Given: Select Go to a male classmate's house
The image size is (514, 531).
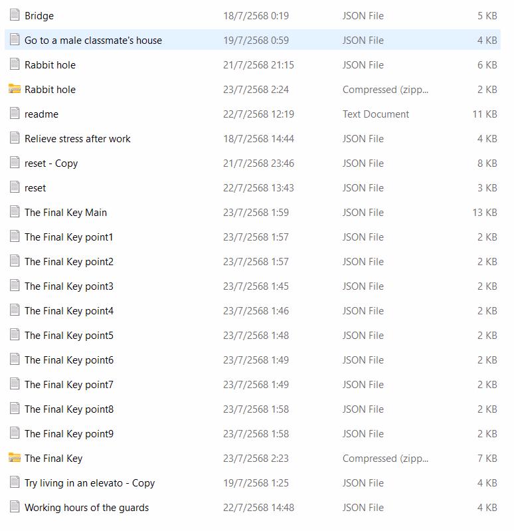Looking at the screenshot, I should click(x=94, y=41).
